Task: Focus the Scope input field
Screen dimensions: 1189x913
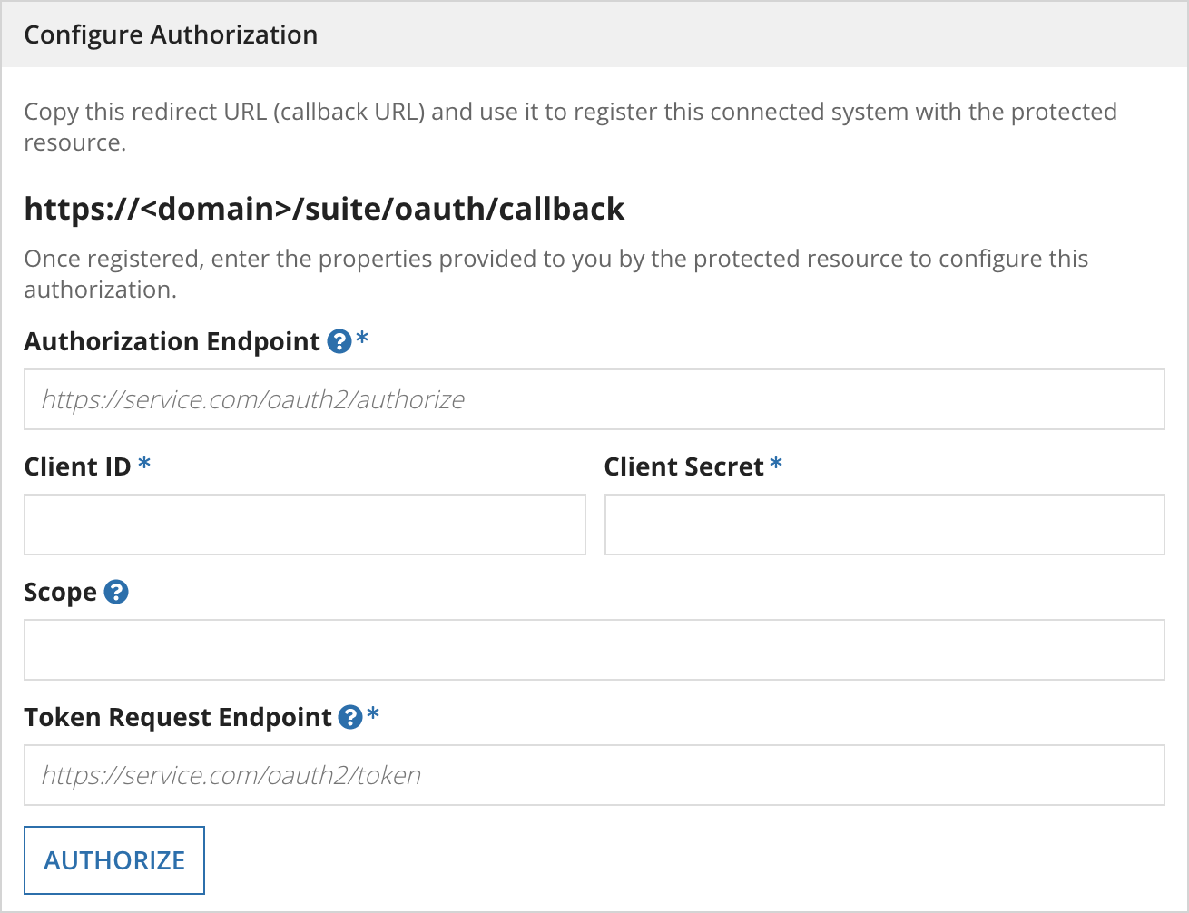Action: pyautogui.click(x=594, y=650)
